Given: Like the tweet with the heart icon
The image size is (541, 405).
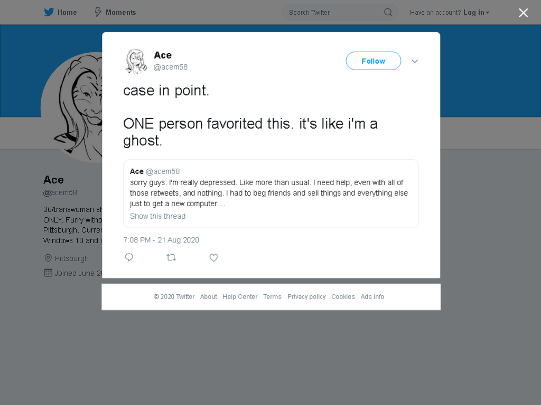Looking at the screenshot, I should click(x=213, y=257).
